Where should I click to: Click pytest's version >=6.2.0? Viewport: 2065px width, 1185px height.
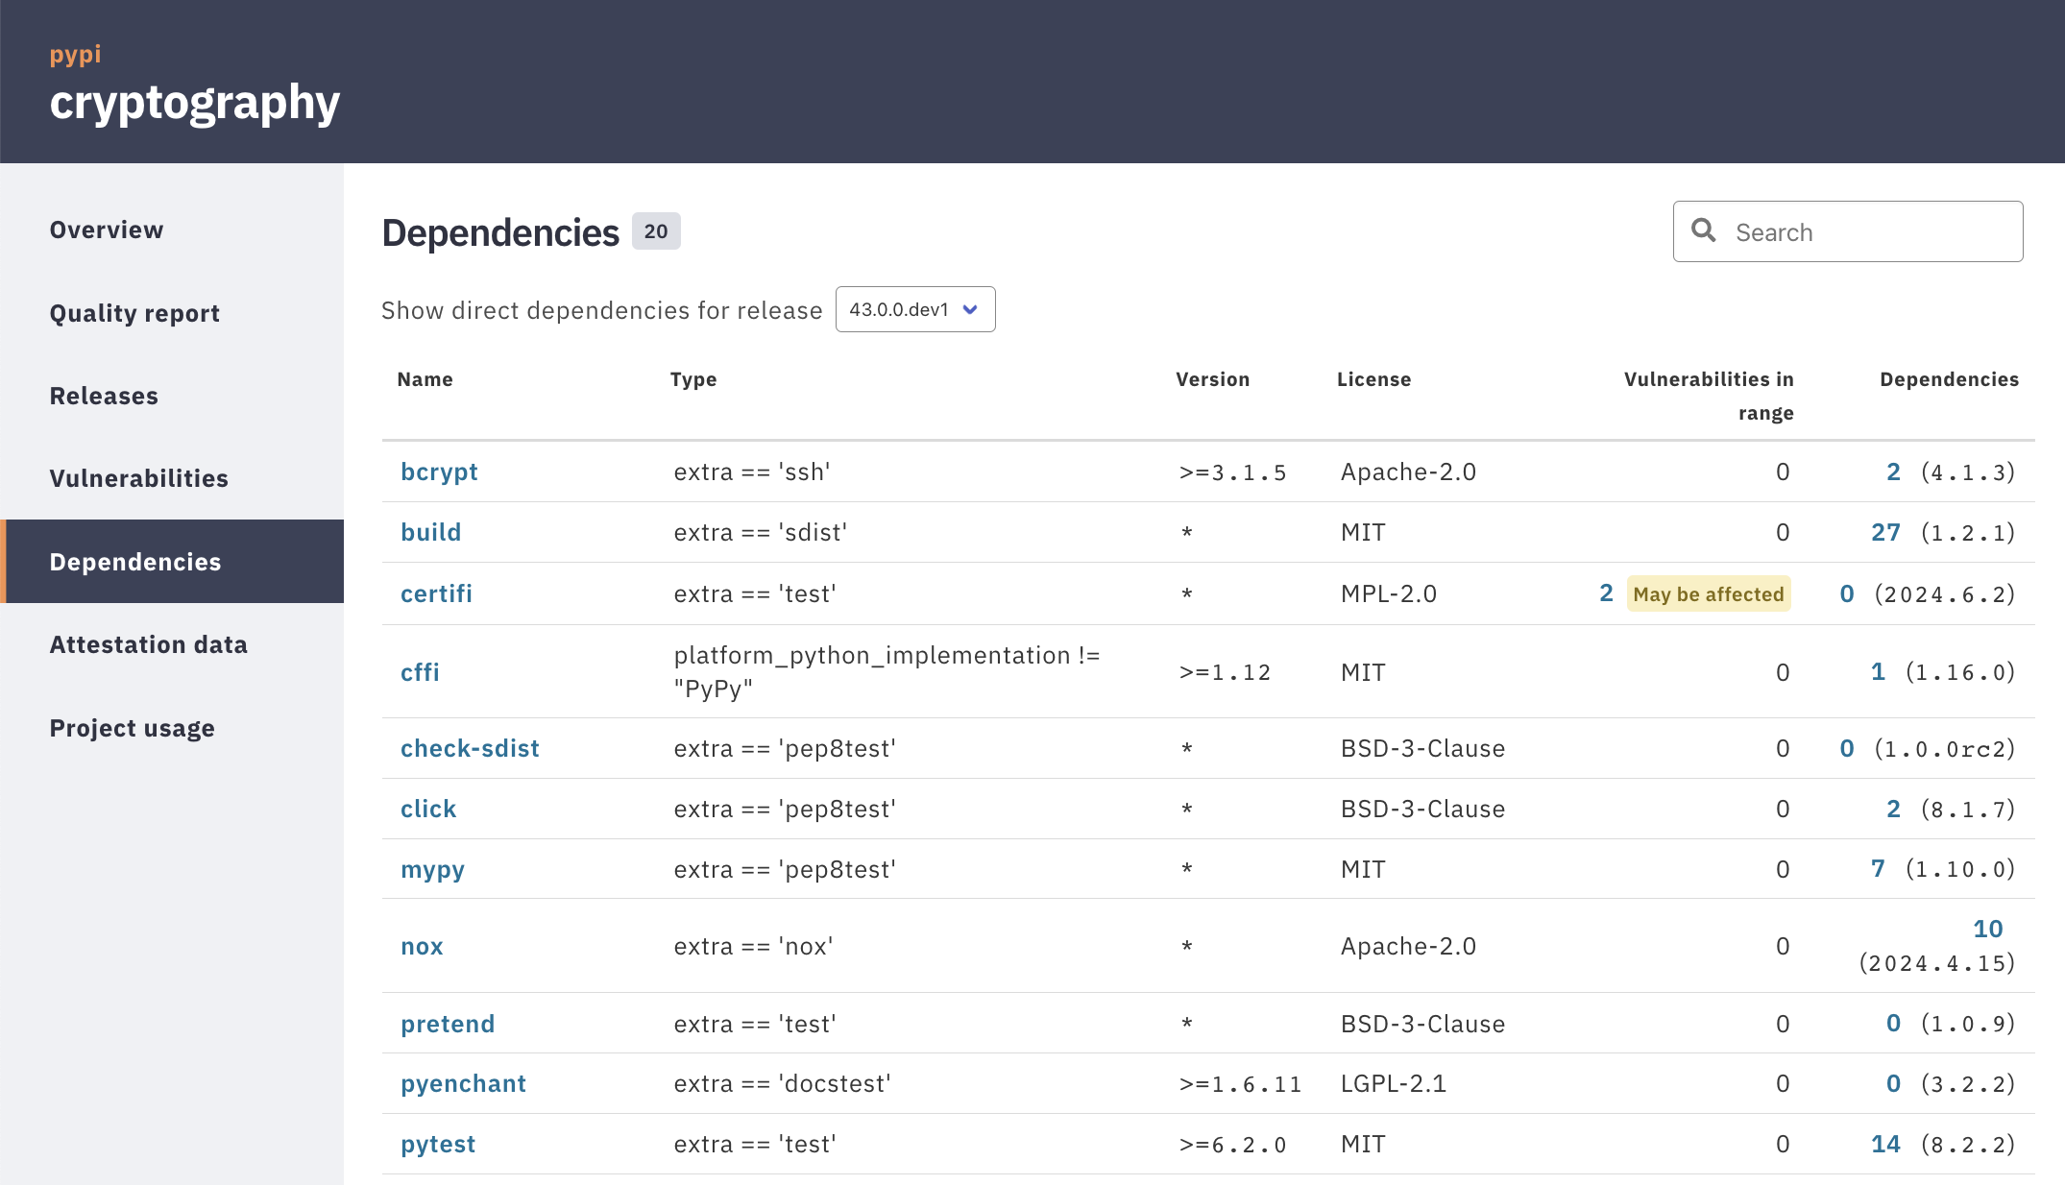click(1232, 1145)
